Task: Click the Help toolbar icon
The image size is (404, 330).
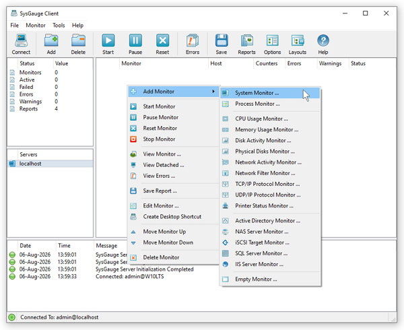Action: click(x=323, y=44)
